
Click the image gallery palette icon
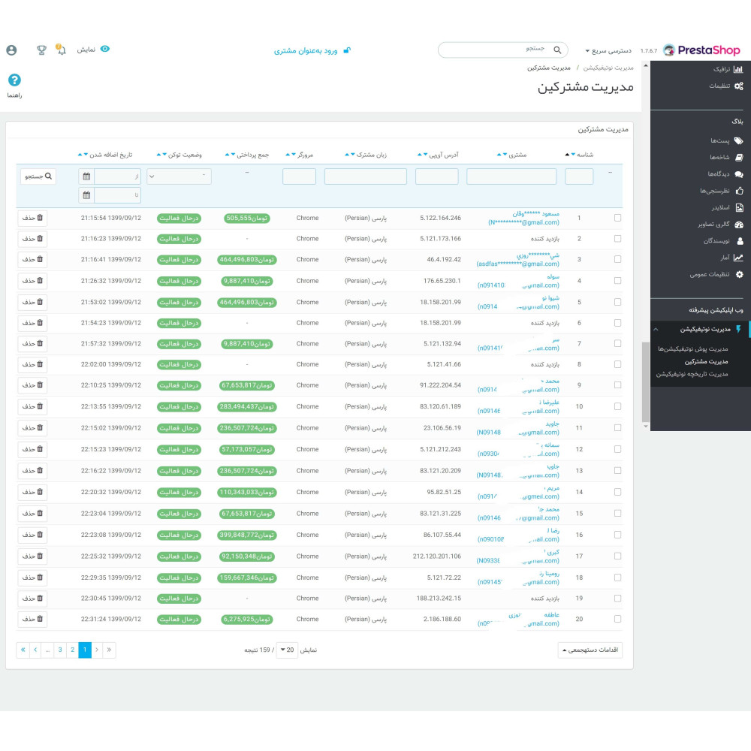(739, 224)
